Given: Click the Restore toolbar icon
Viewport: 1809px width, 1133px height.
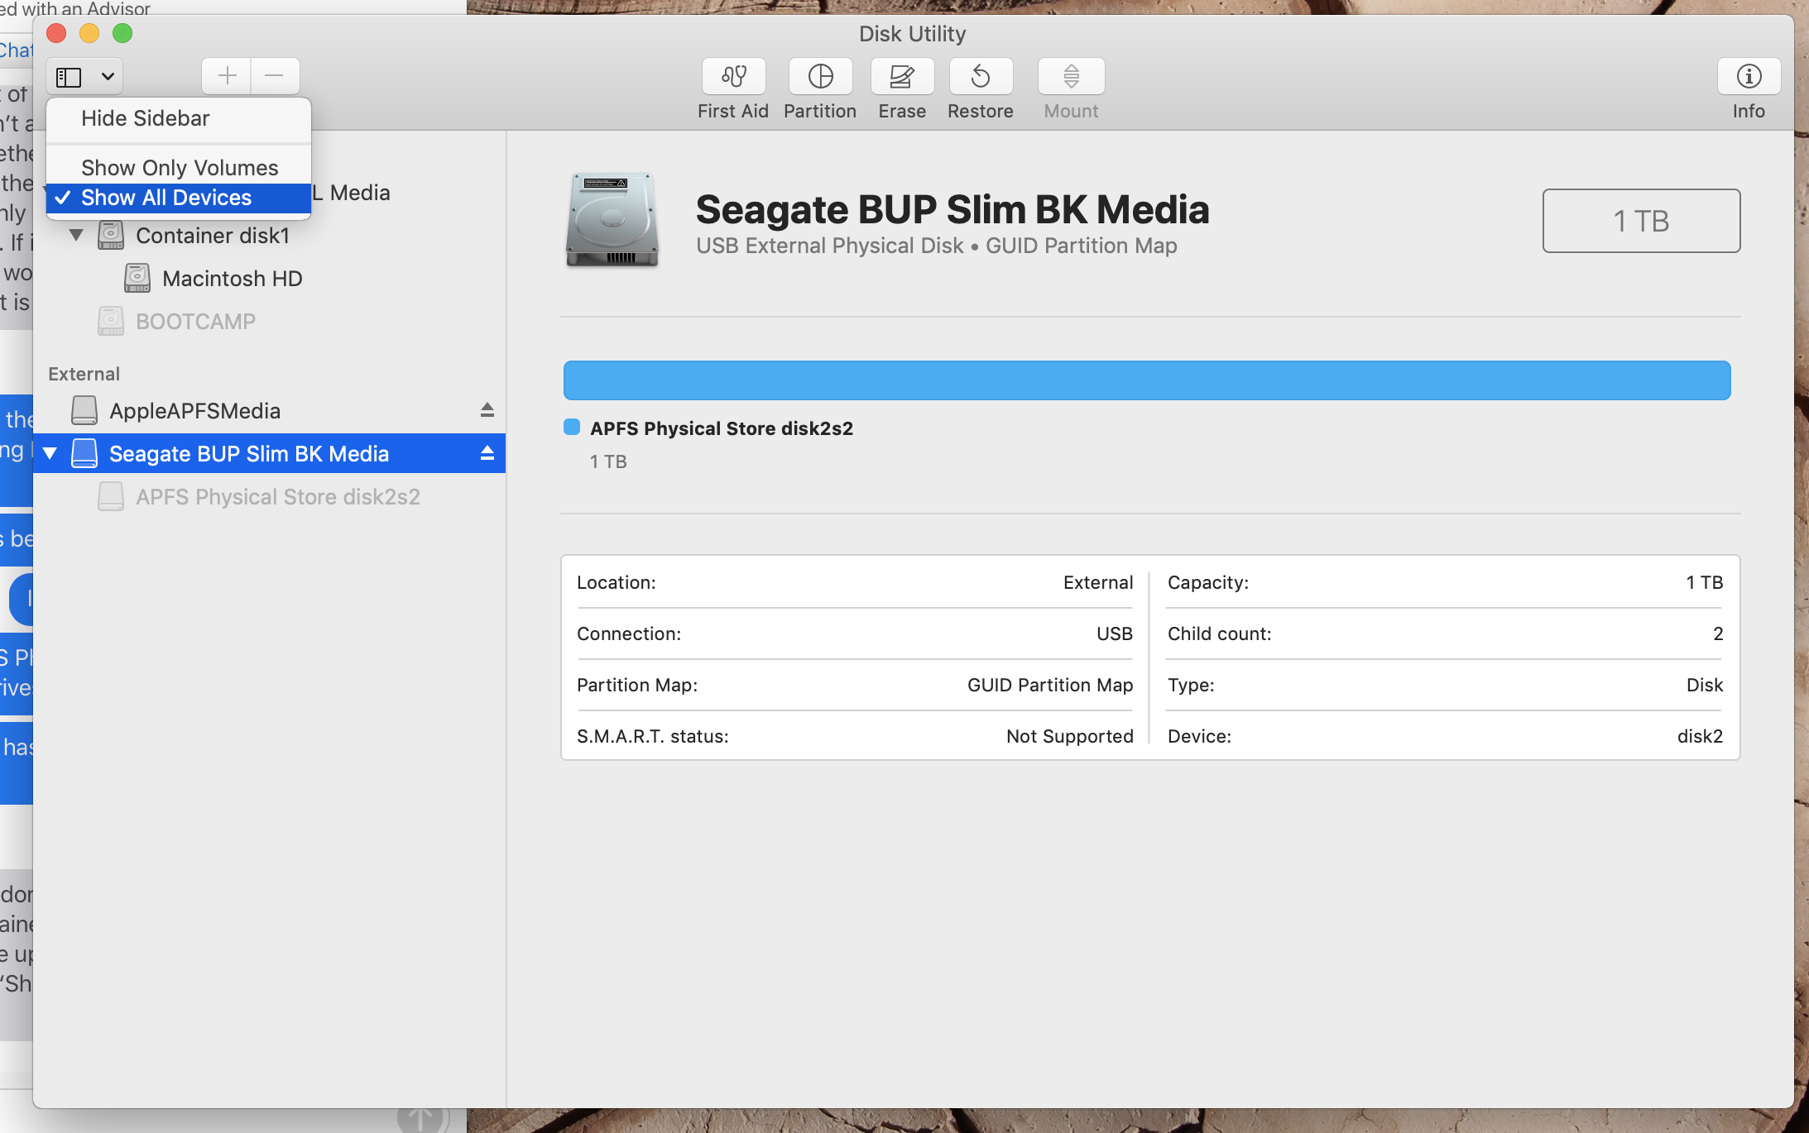Looking at the screenshot, I should coord(980,77).
